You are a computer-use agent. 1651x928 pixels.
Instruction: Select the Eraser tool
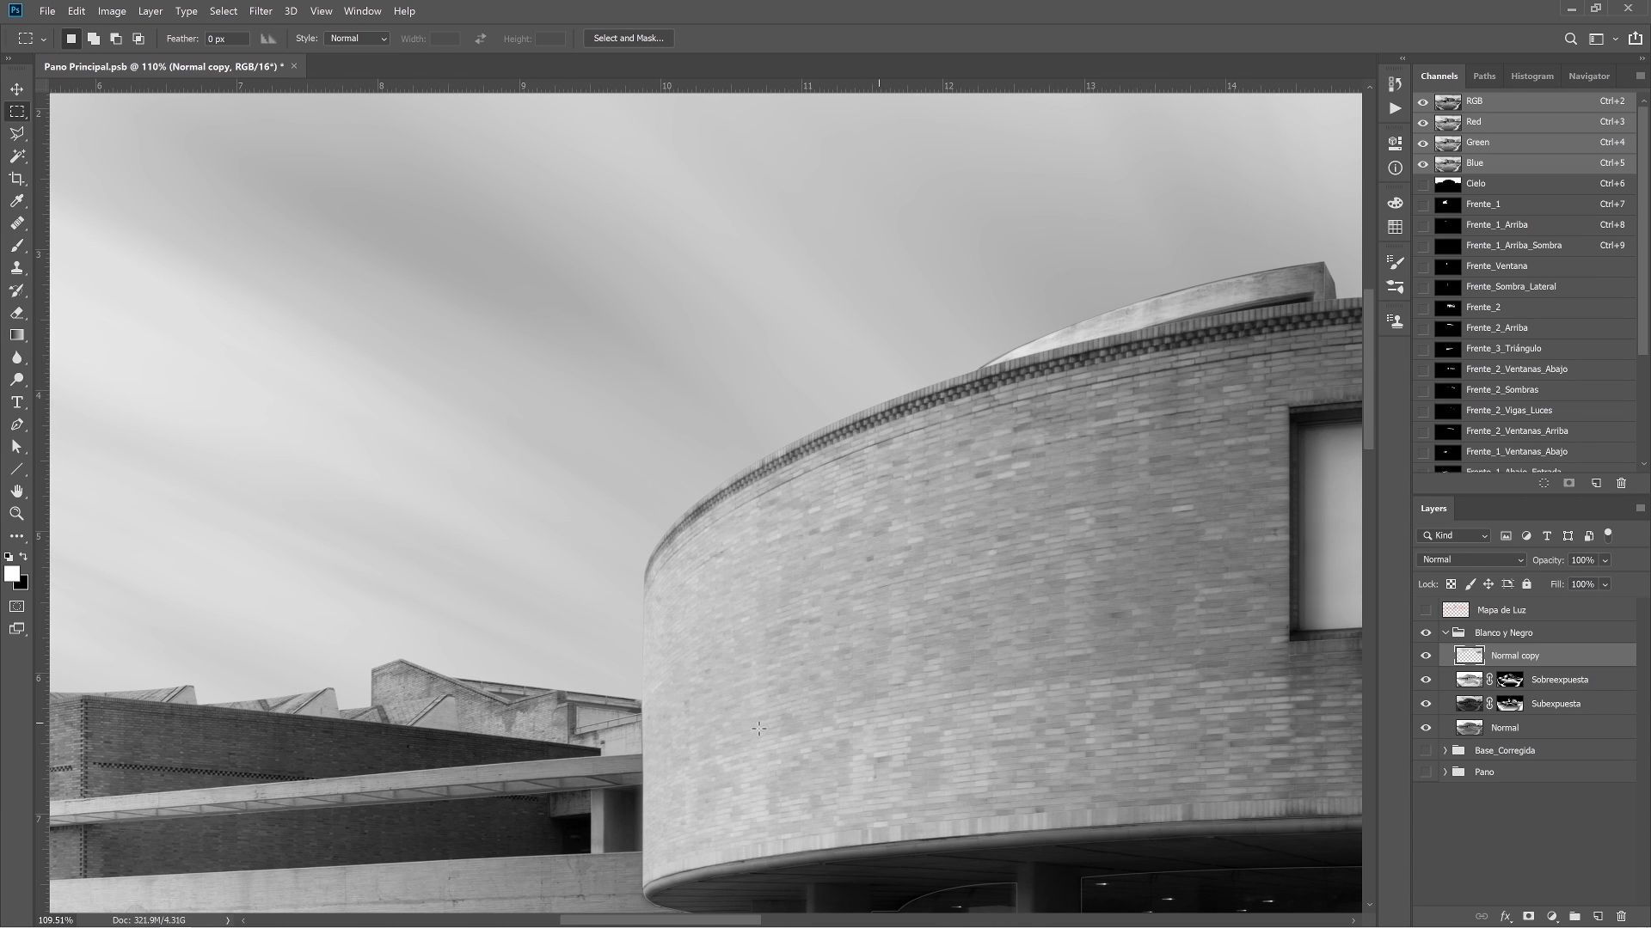[x=17, y=313]
